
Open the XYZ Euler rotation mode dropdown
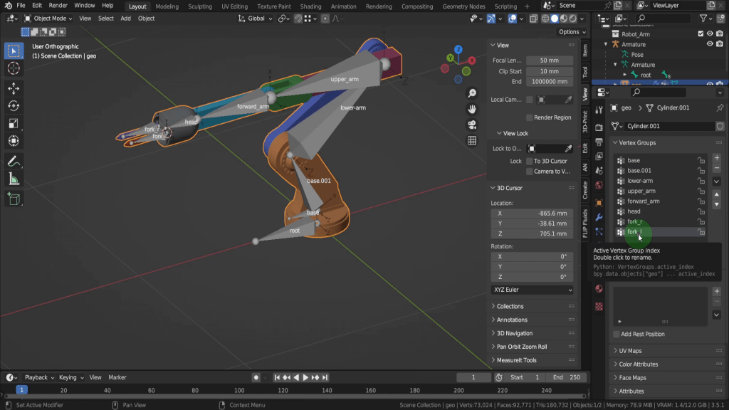tap(532, 290)
